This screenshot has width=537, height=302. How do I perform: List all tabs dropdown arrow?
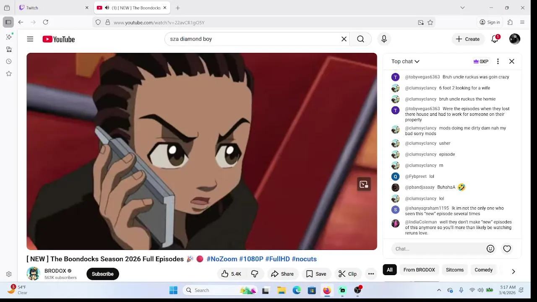[462, 8]
